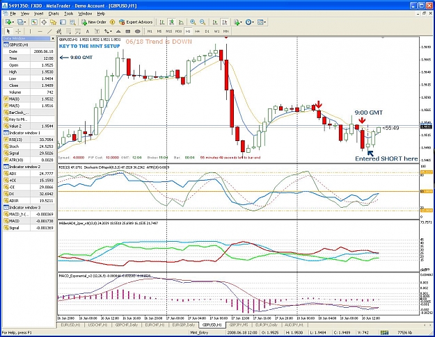Select the Rectangle shape tool
The image size is (435, 337).
point(128,31)
